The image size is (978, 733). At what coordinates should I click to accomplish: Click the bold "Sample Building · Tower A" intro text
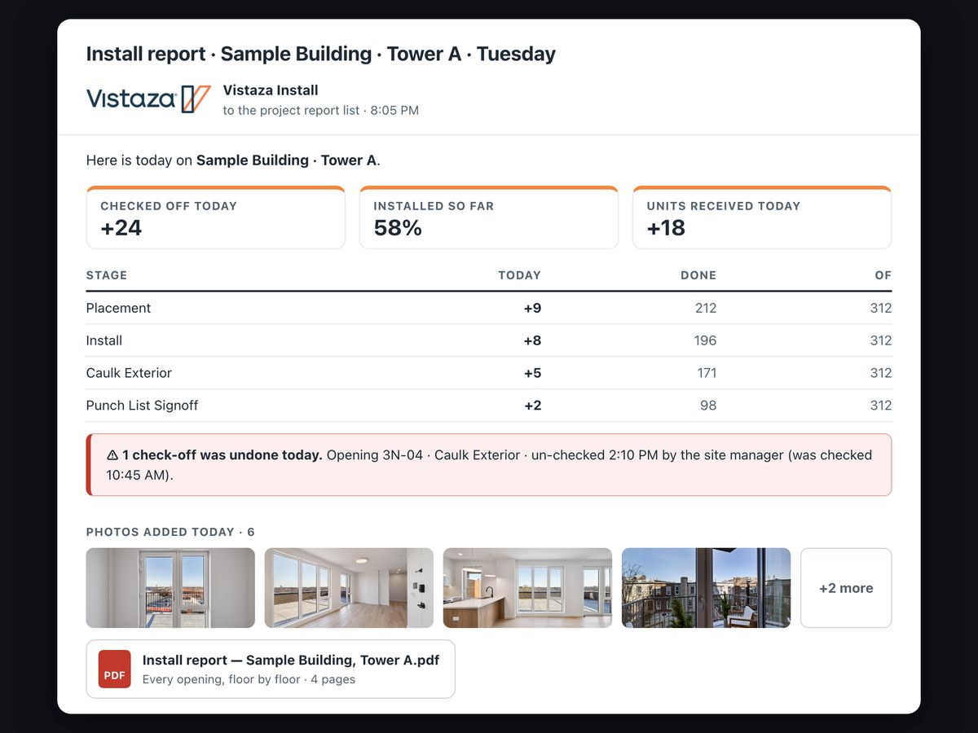tap(287, 160)
